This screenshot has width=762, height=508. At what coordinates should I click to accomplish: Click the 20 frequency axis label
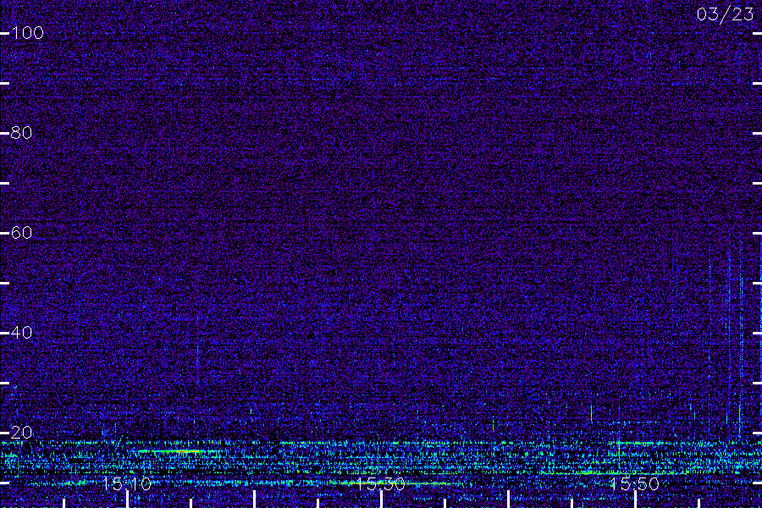21,432
